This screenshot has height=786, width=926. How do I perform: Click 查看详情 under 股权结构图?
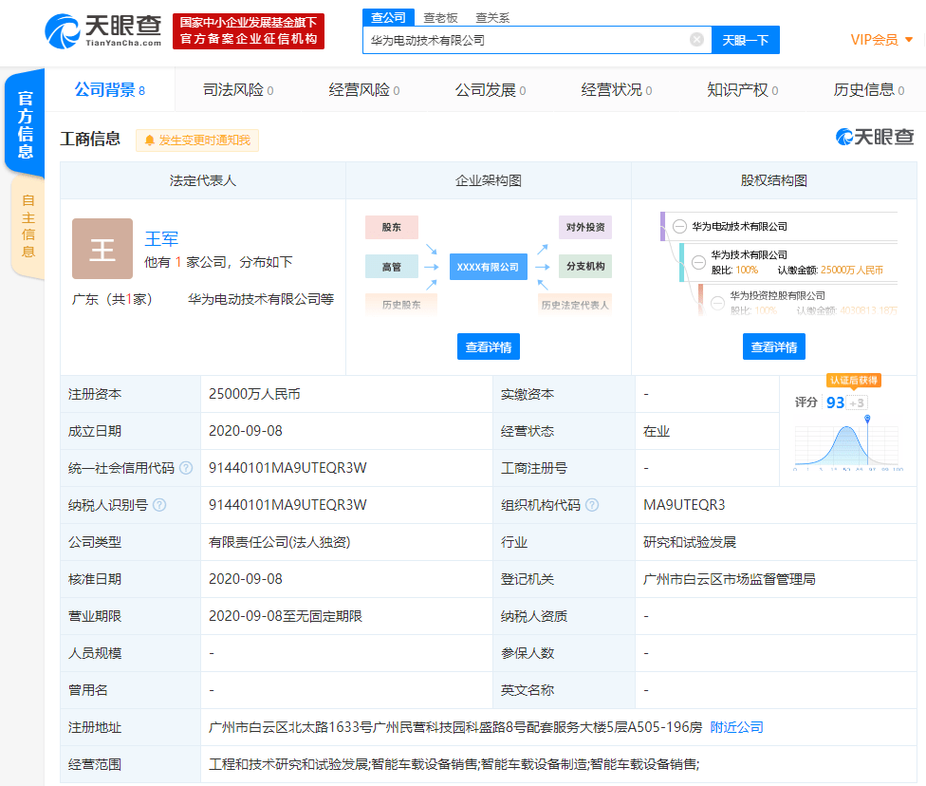click(x=773, y=346)
